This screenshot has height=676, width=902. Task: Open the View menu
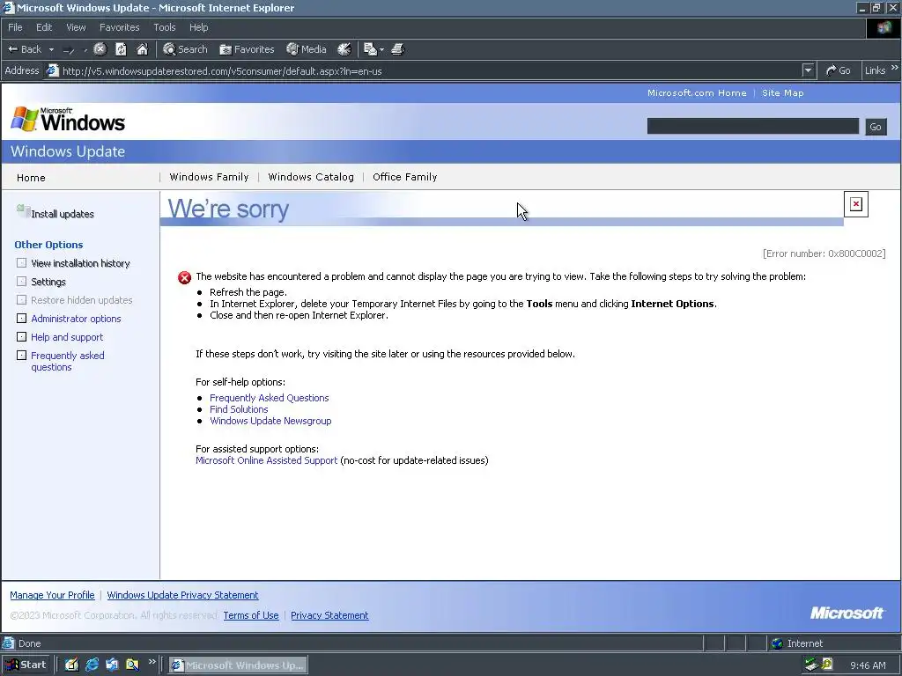pos(76,27)
